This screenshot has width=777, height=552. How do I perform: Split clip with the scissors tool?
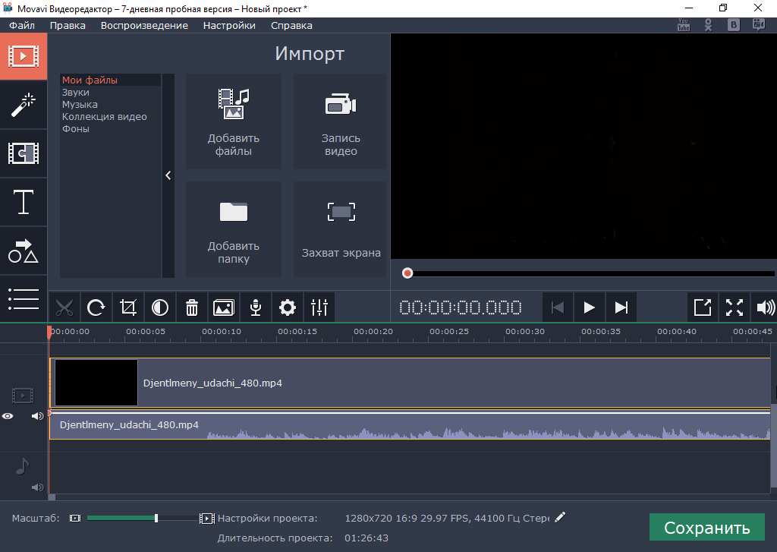click(x=64, y=308)
